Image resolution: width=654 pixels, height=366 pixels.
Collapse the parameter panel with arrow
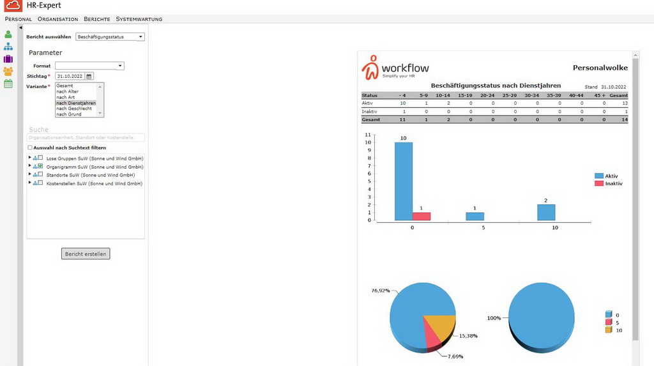point(20,27)
